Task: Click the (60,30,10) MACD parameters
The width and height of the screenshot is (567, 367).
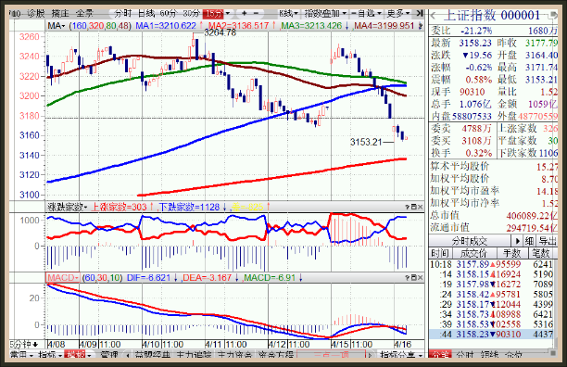Action: point(103,278)
